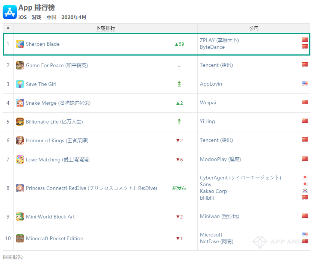313x265 pixels.
Task: Click the Sharpen Blade app icon
Action: click(20, 44)
